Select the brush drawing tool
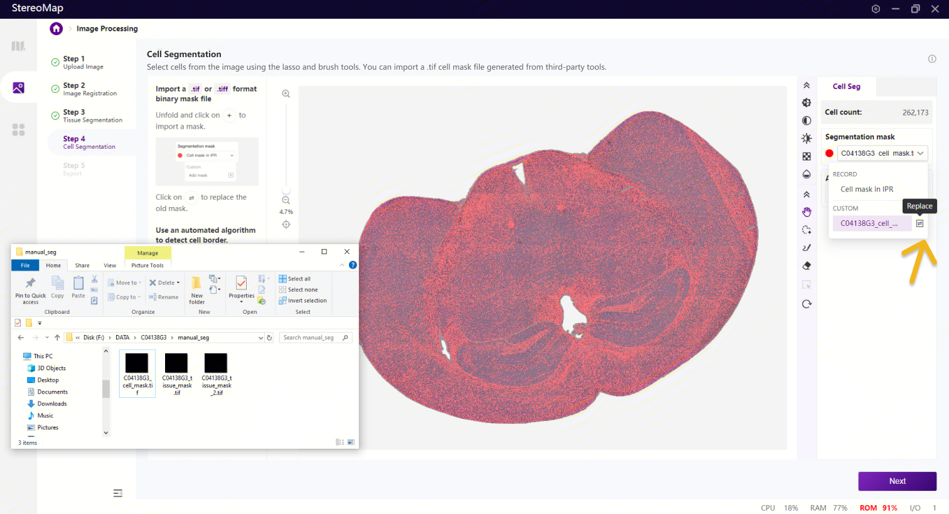Viewport: 949px width, 514px height. [807, 248]
